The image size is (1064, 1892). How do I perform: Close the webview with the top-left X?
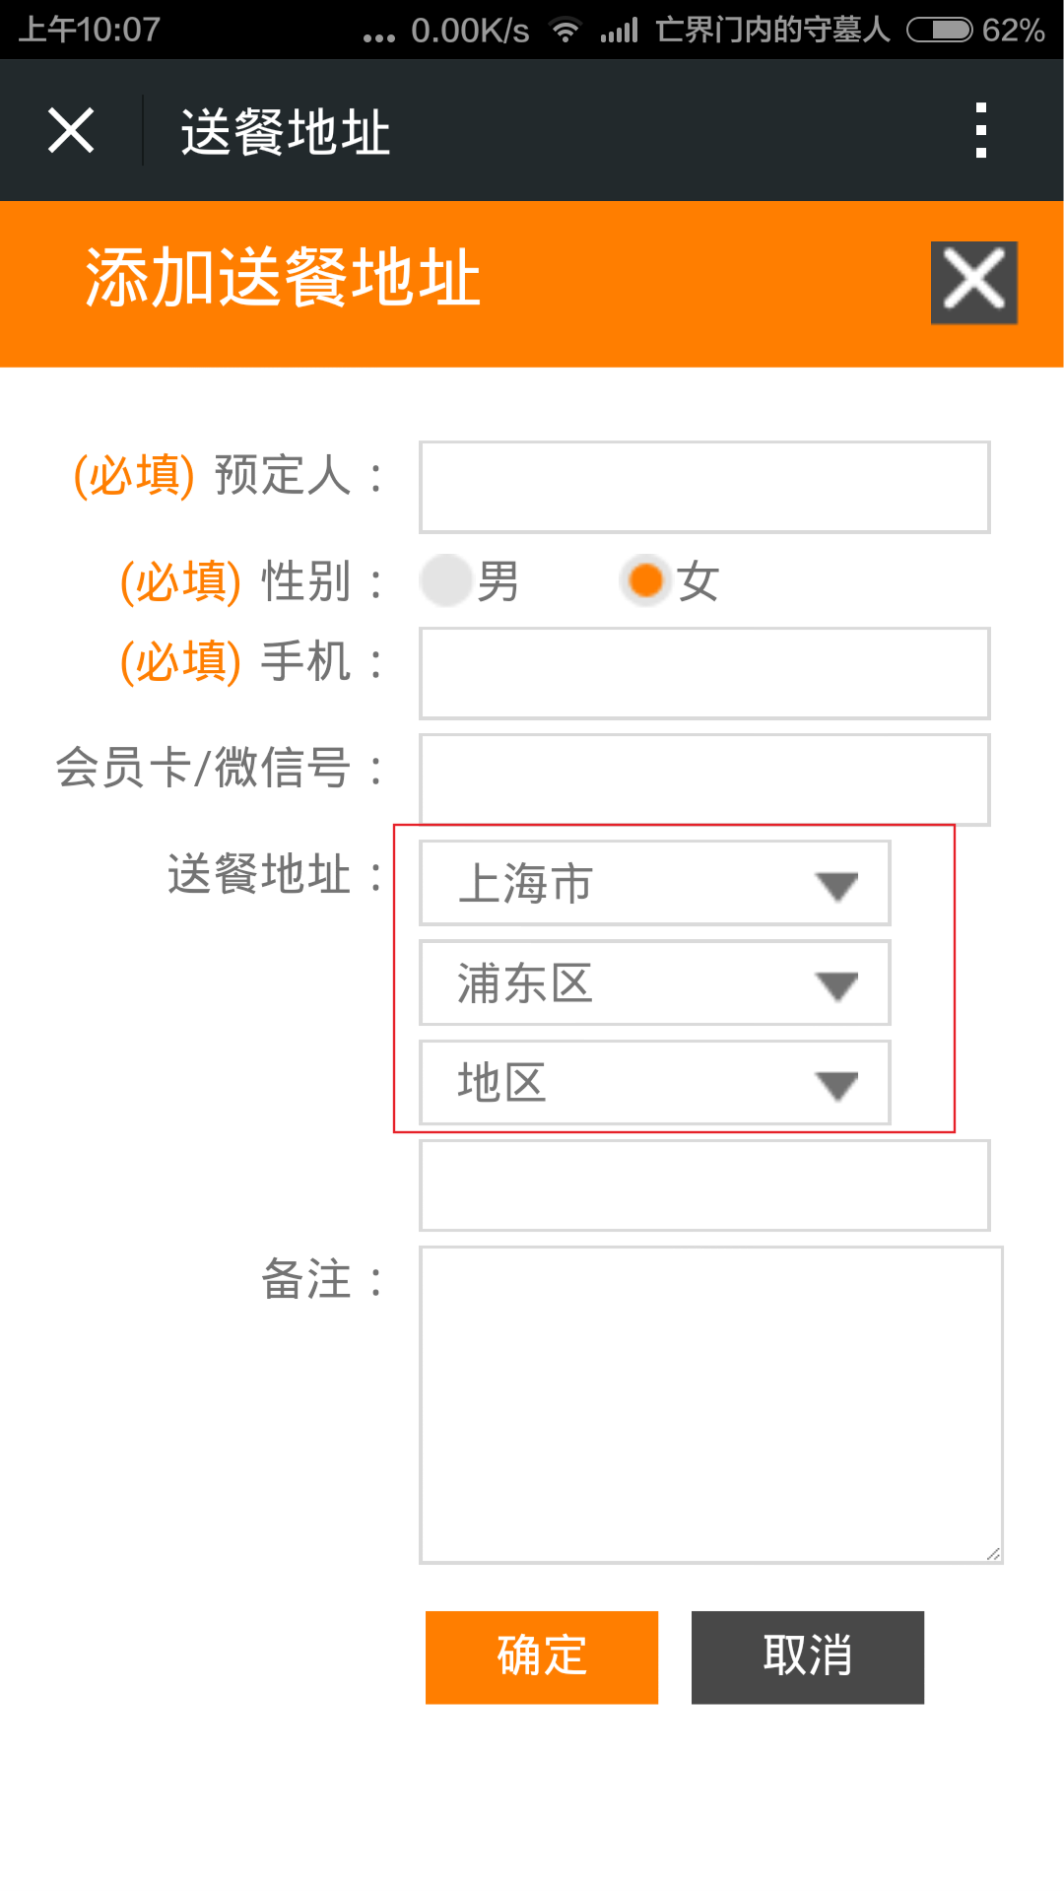coord(71,130)
